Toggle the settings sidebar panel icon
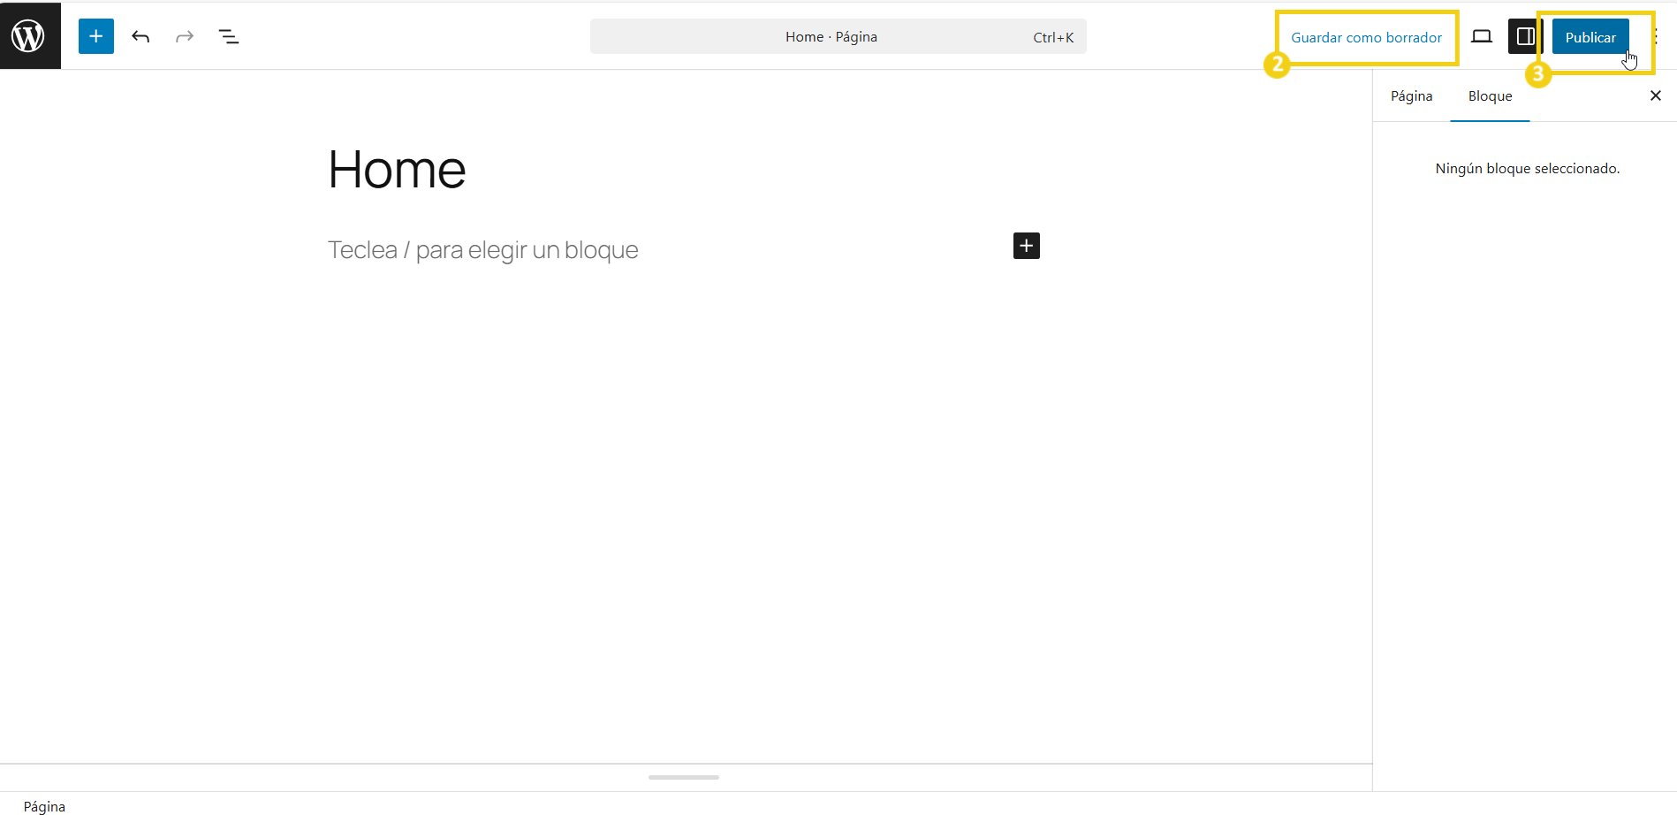 click(1525, 36)
